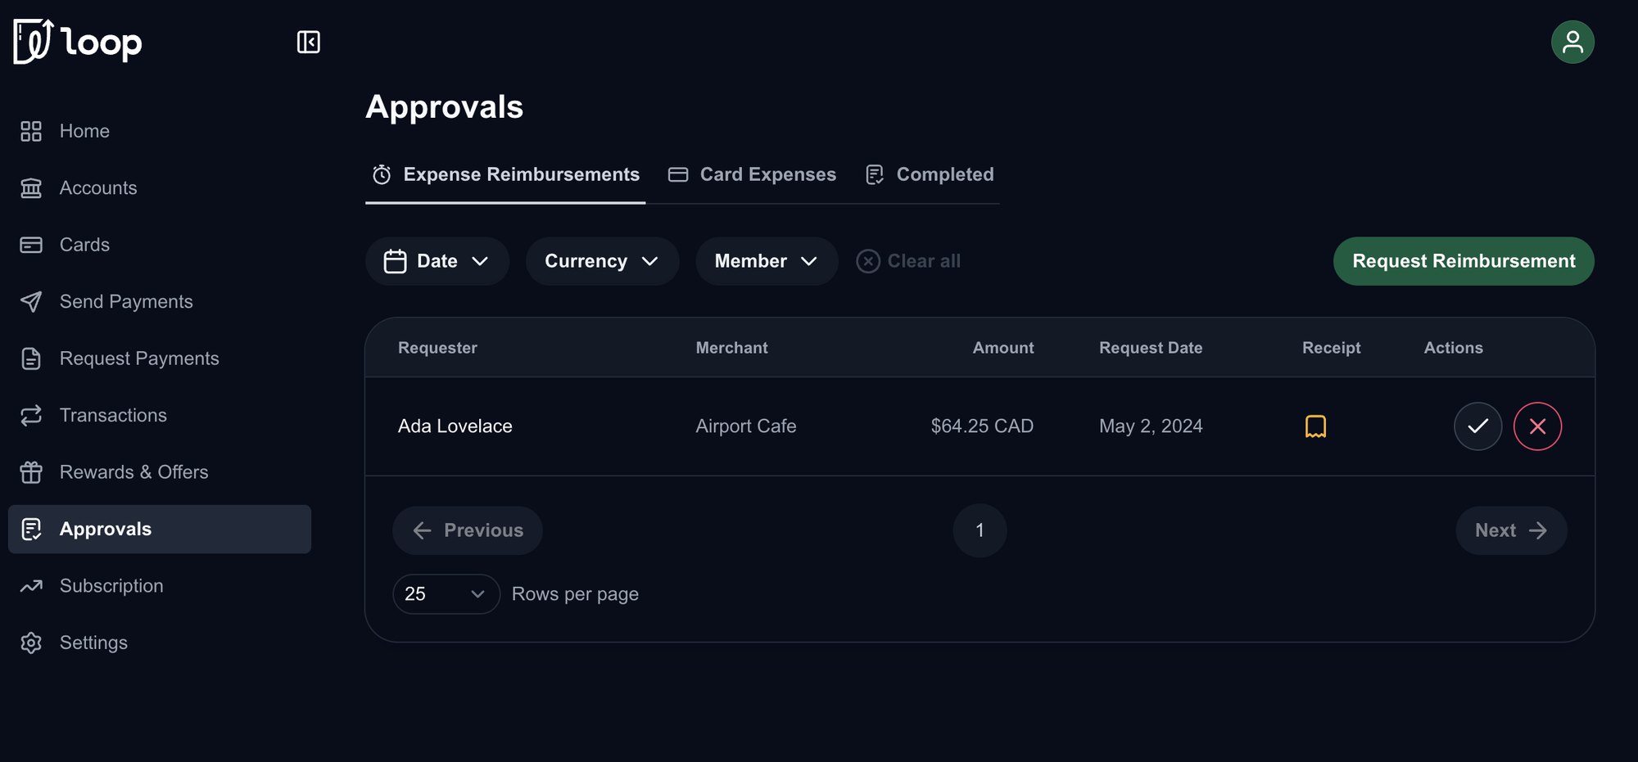1638x762 pixels.
Task: Clear all filters
Action: [908, 261]
